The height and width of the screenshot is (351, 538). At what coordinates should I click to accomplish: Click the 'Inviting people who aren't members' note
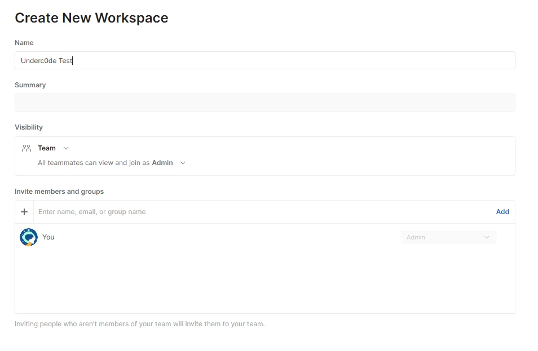click(x=140, y=324)
